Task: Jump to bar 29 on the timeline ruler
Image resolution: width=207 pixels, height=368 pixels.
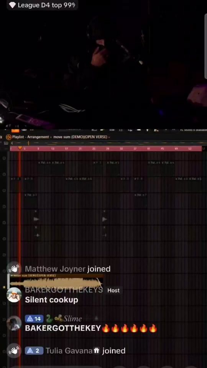Action: [x=107, y=149]
